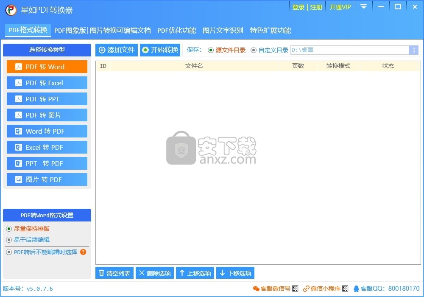Image resolution: width=424 pixels, height=297 pixels.
Task: Select the 尽量保持排版 radio option
Action: click(x=9, y=229)
